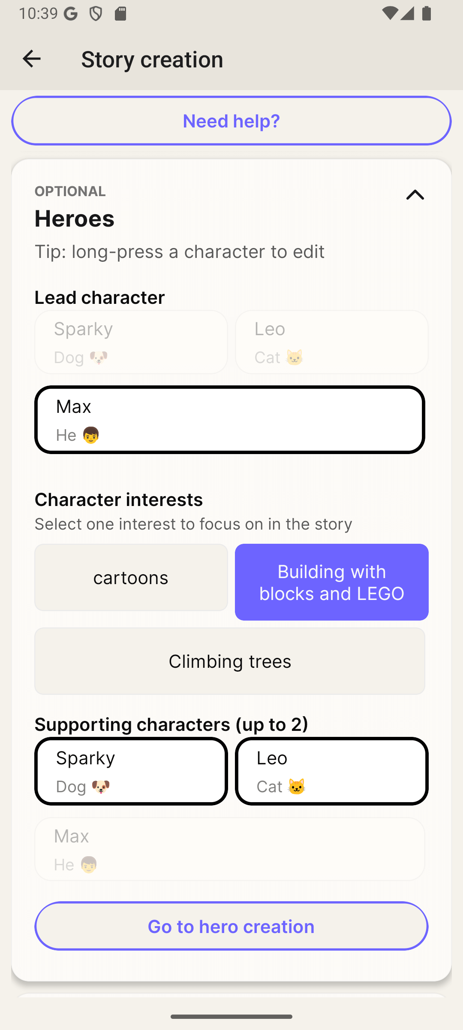Image resolution: width=463 pixels, height=1030 pixels.
Task: Click the SD card status icon
Action: (x=120, y=14)
